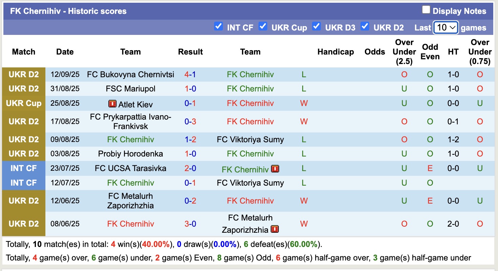The height and width of the screenshot is (271, 498).
Task: Click the UKR Cup match label
Action: click(x=24, y=103)
